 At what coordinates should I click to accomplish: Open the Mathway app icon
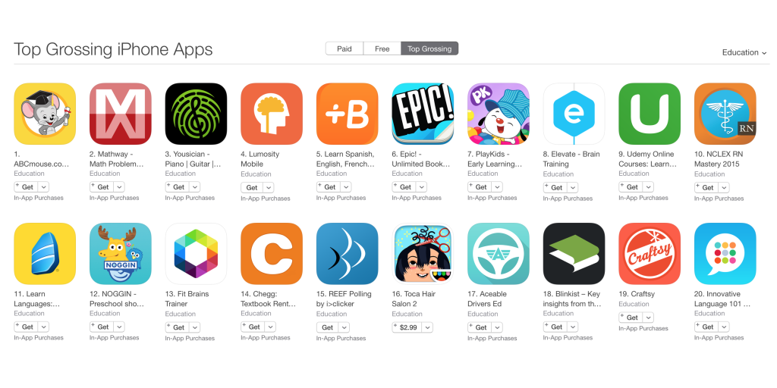(121, 114)
